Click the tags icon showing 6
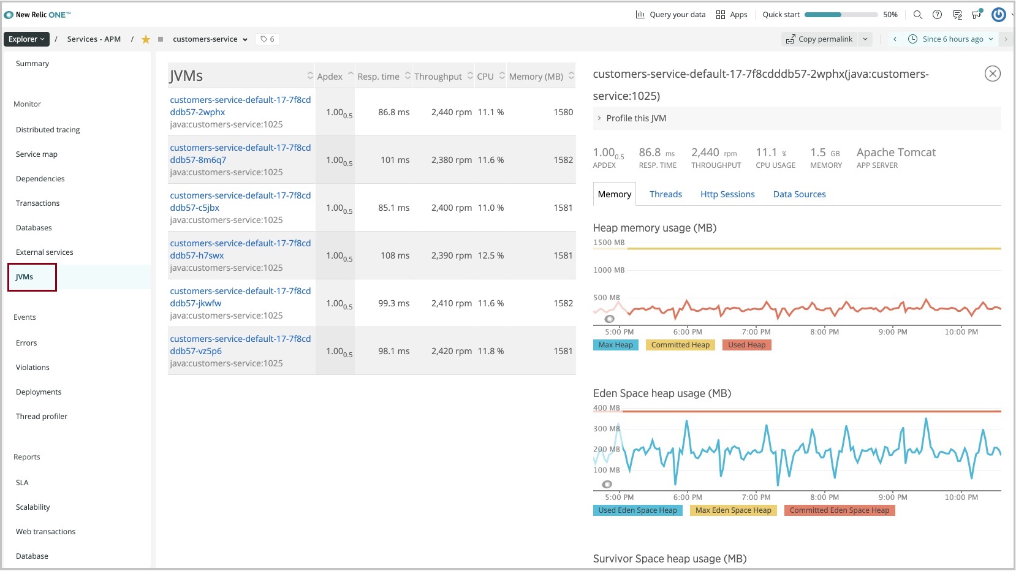 pyautogui.click(x=267, y=39)
